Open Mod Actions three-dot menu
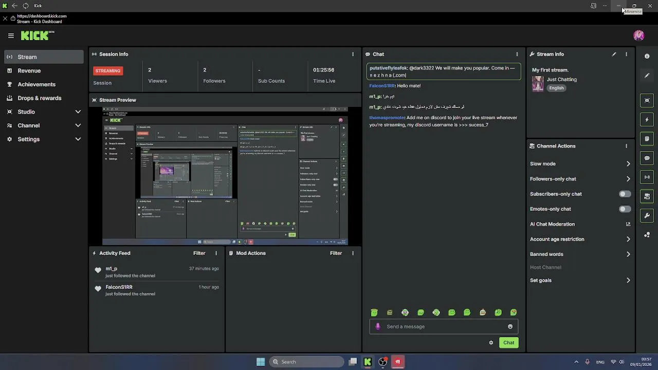The width and height of the screenshot is (658, 370). (x=353, y=253)
